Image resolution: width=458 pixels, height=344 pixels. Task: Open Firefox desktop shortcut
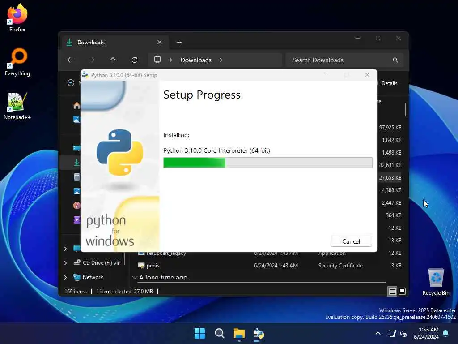click(x=17, y=18)
